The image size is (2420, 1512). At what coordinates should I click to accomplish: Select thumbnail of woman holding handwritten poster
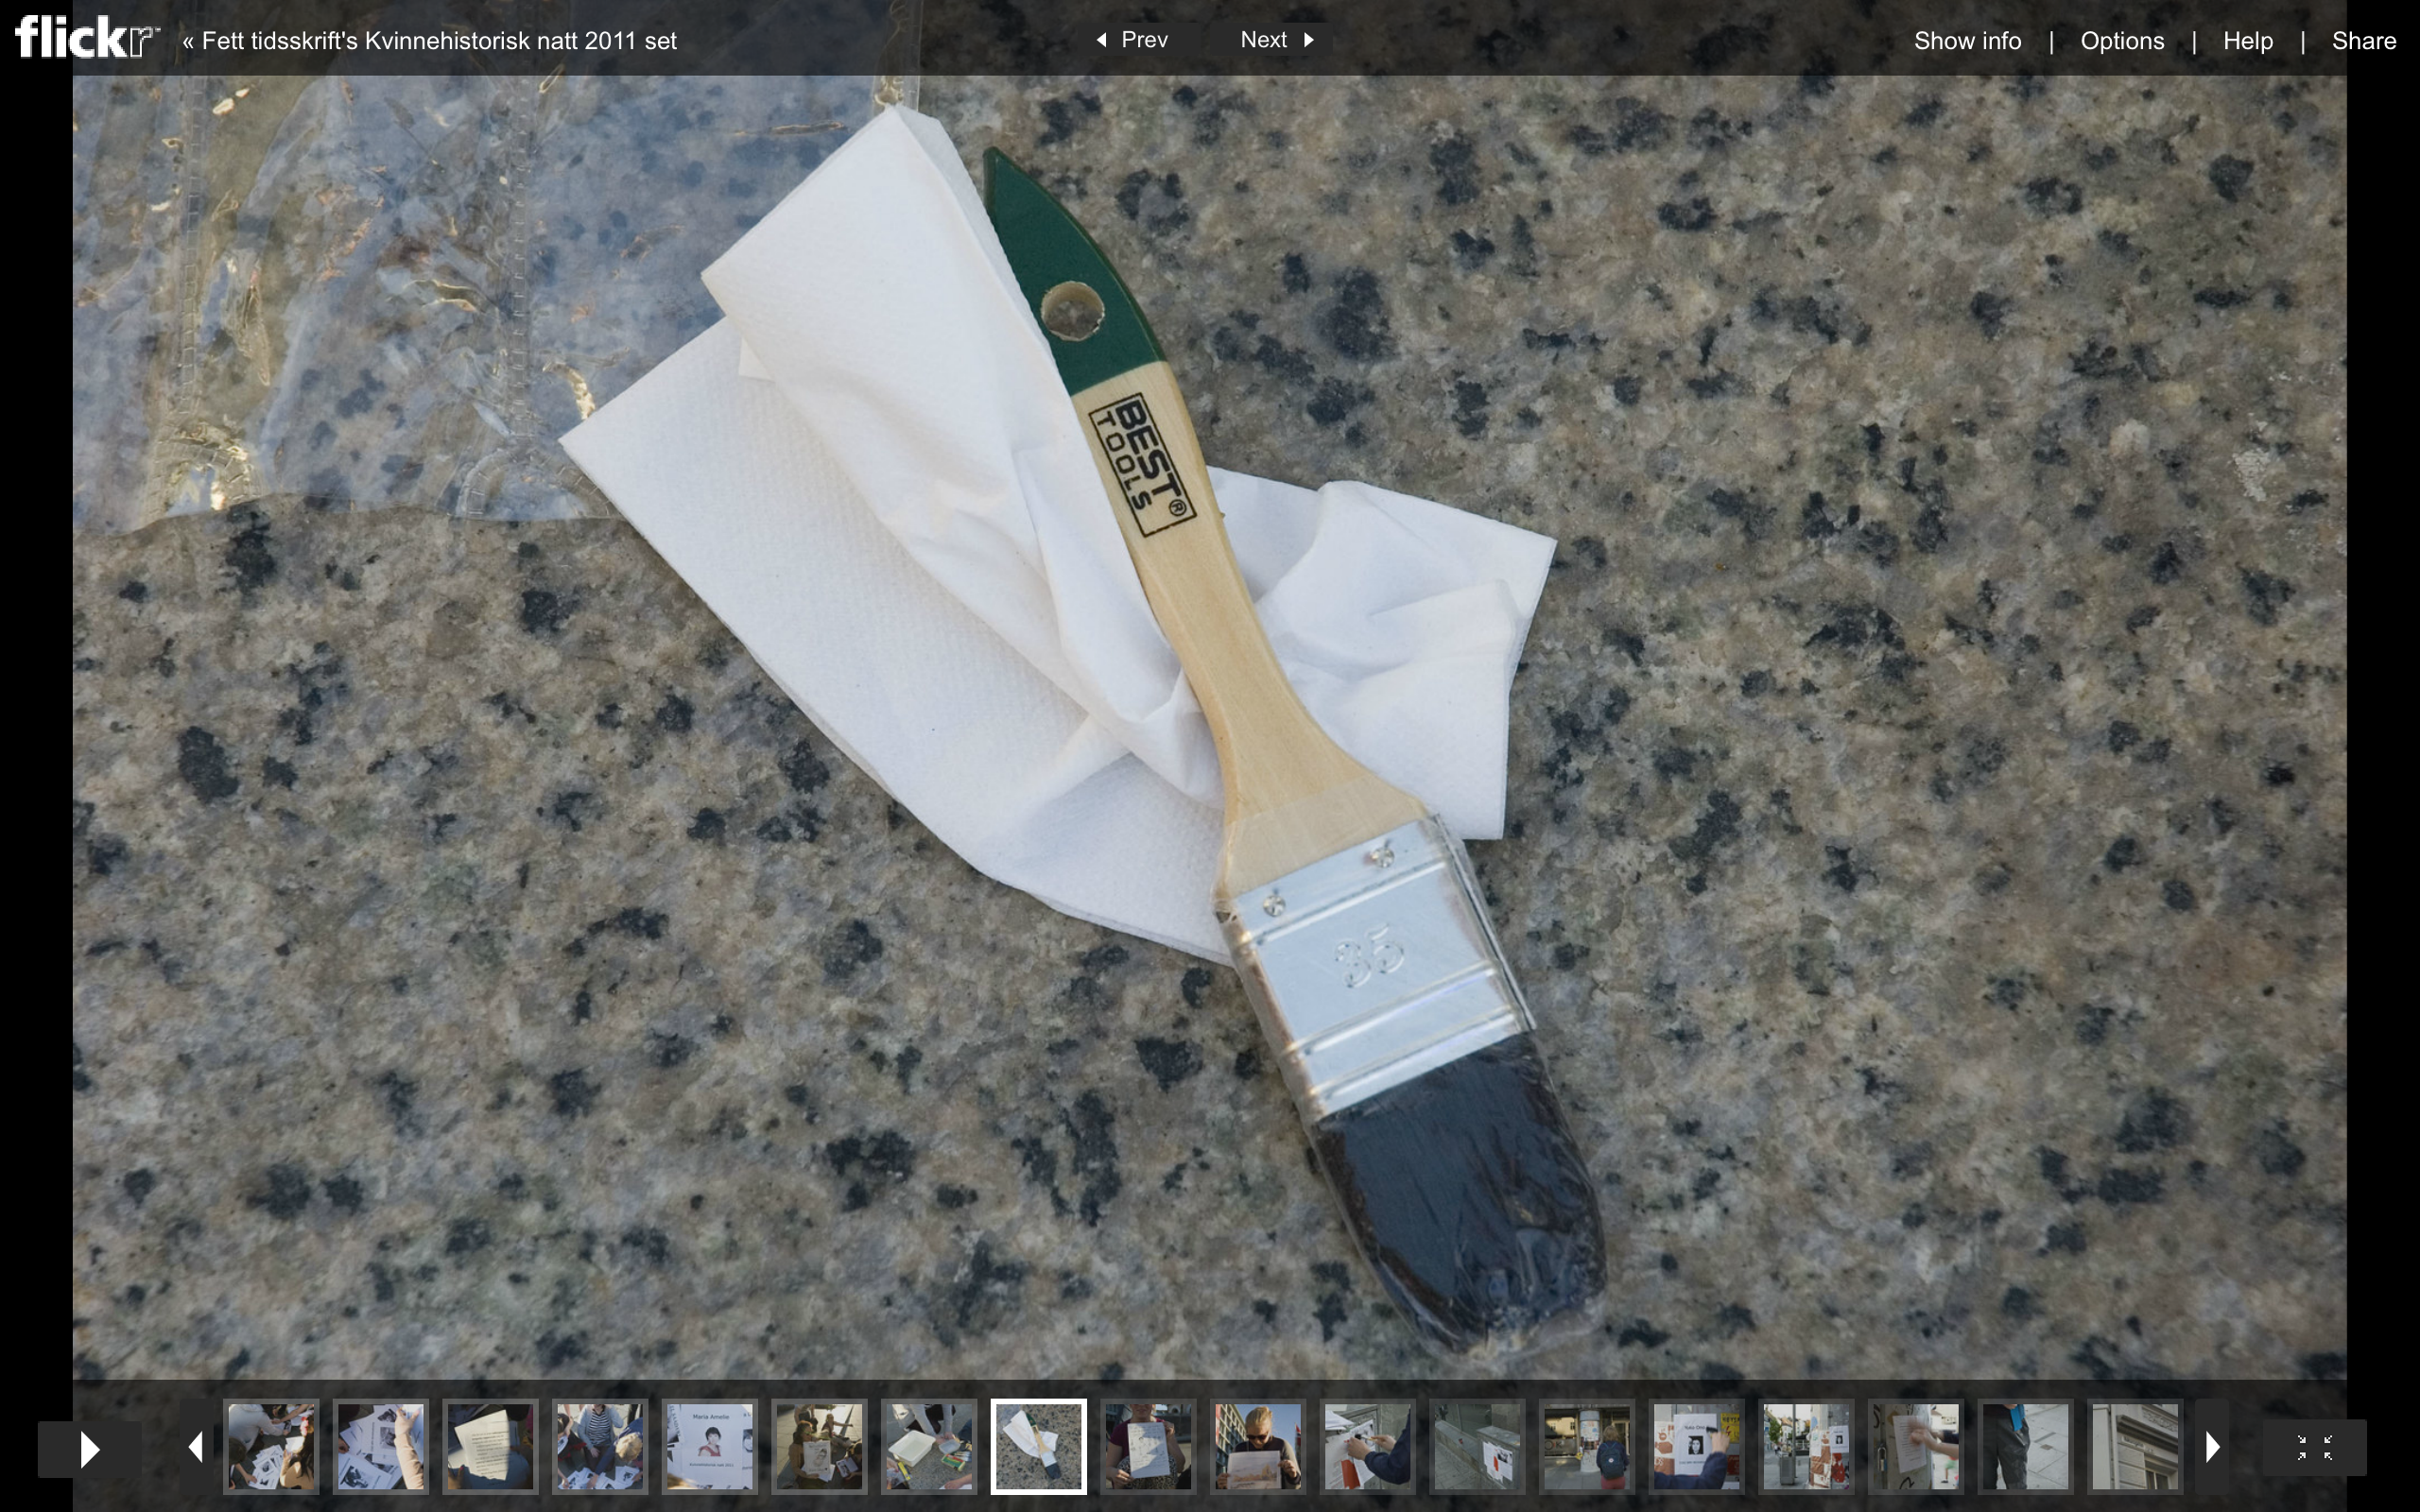point(1148,1447)
